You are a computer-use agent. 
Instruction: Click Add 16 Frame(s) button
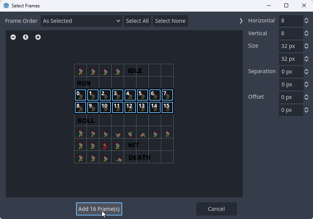point(99,209)
